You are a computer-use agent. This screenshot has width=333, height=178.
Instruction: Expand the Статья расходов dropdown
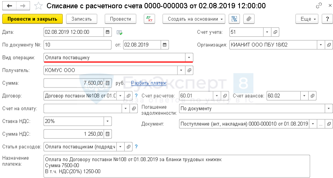121,147
